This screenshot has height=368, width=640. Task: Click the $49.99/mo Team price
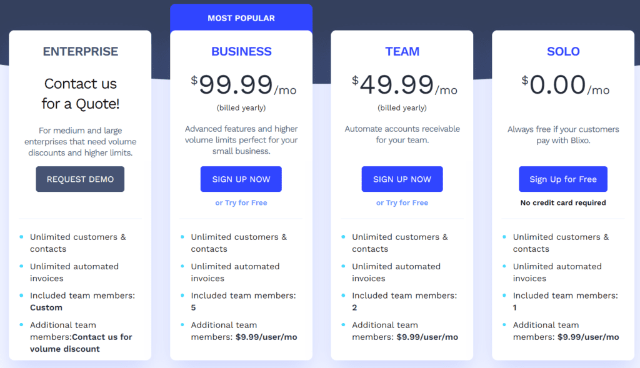pos(404,86)
